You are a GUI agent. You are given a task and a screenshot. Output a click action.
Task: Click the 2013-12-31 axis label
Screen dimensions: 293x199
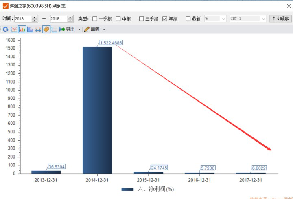[x=46, y=180]
